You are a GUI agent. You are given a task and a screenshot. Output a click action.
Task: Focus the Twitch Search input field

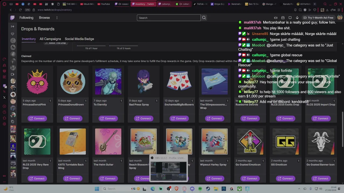pos(169,18)
